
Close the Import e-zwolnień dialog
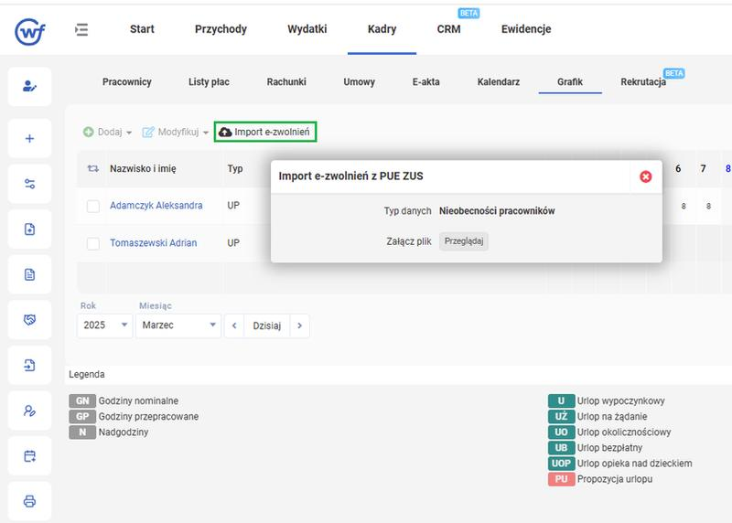[x=646, y=176]
